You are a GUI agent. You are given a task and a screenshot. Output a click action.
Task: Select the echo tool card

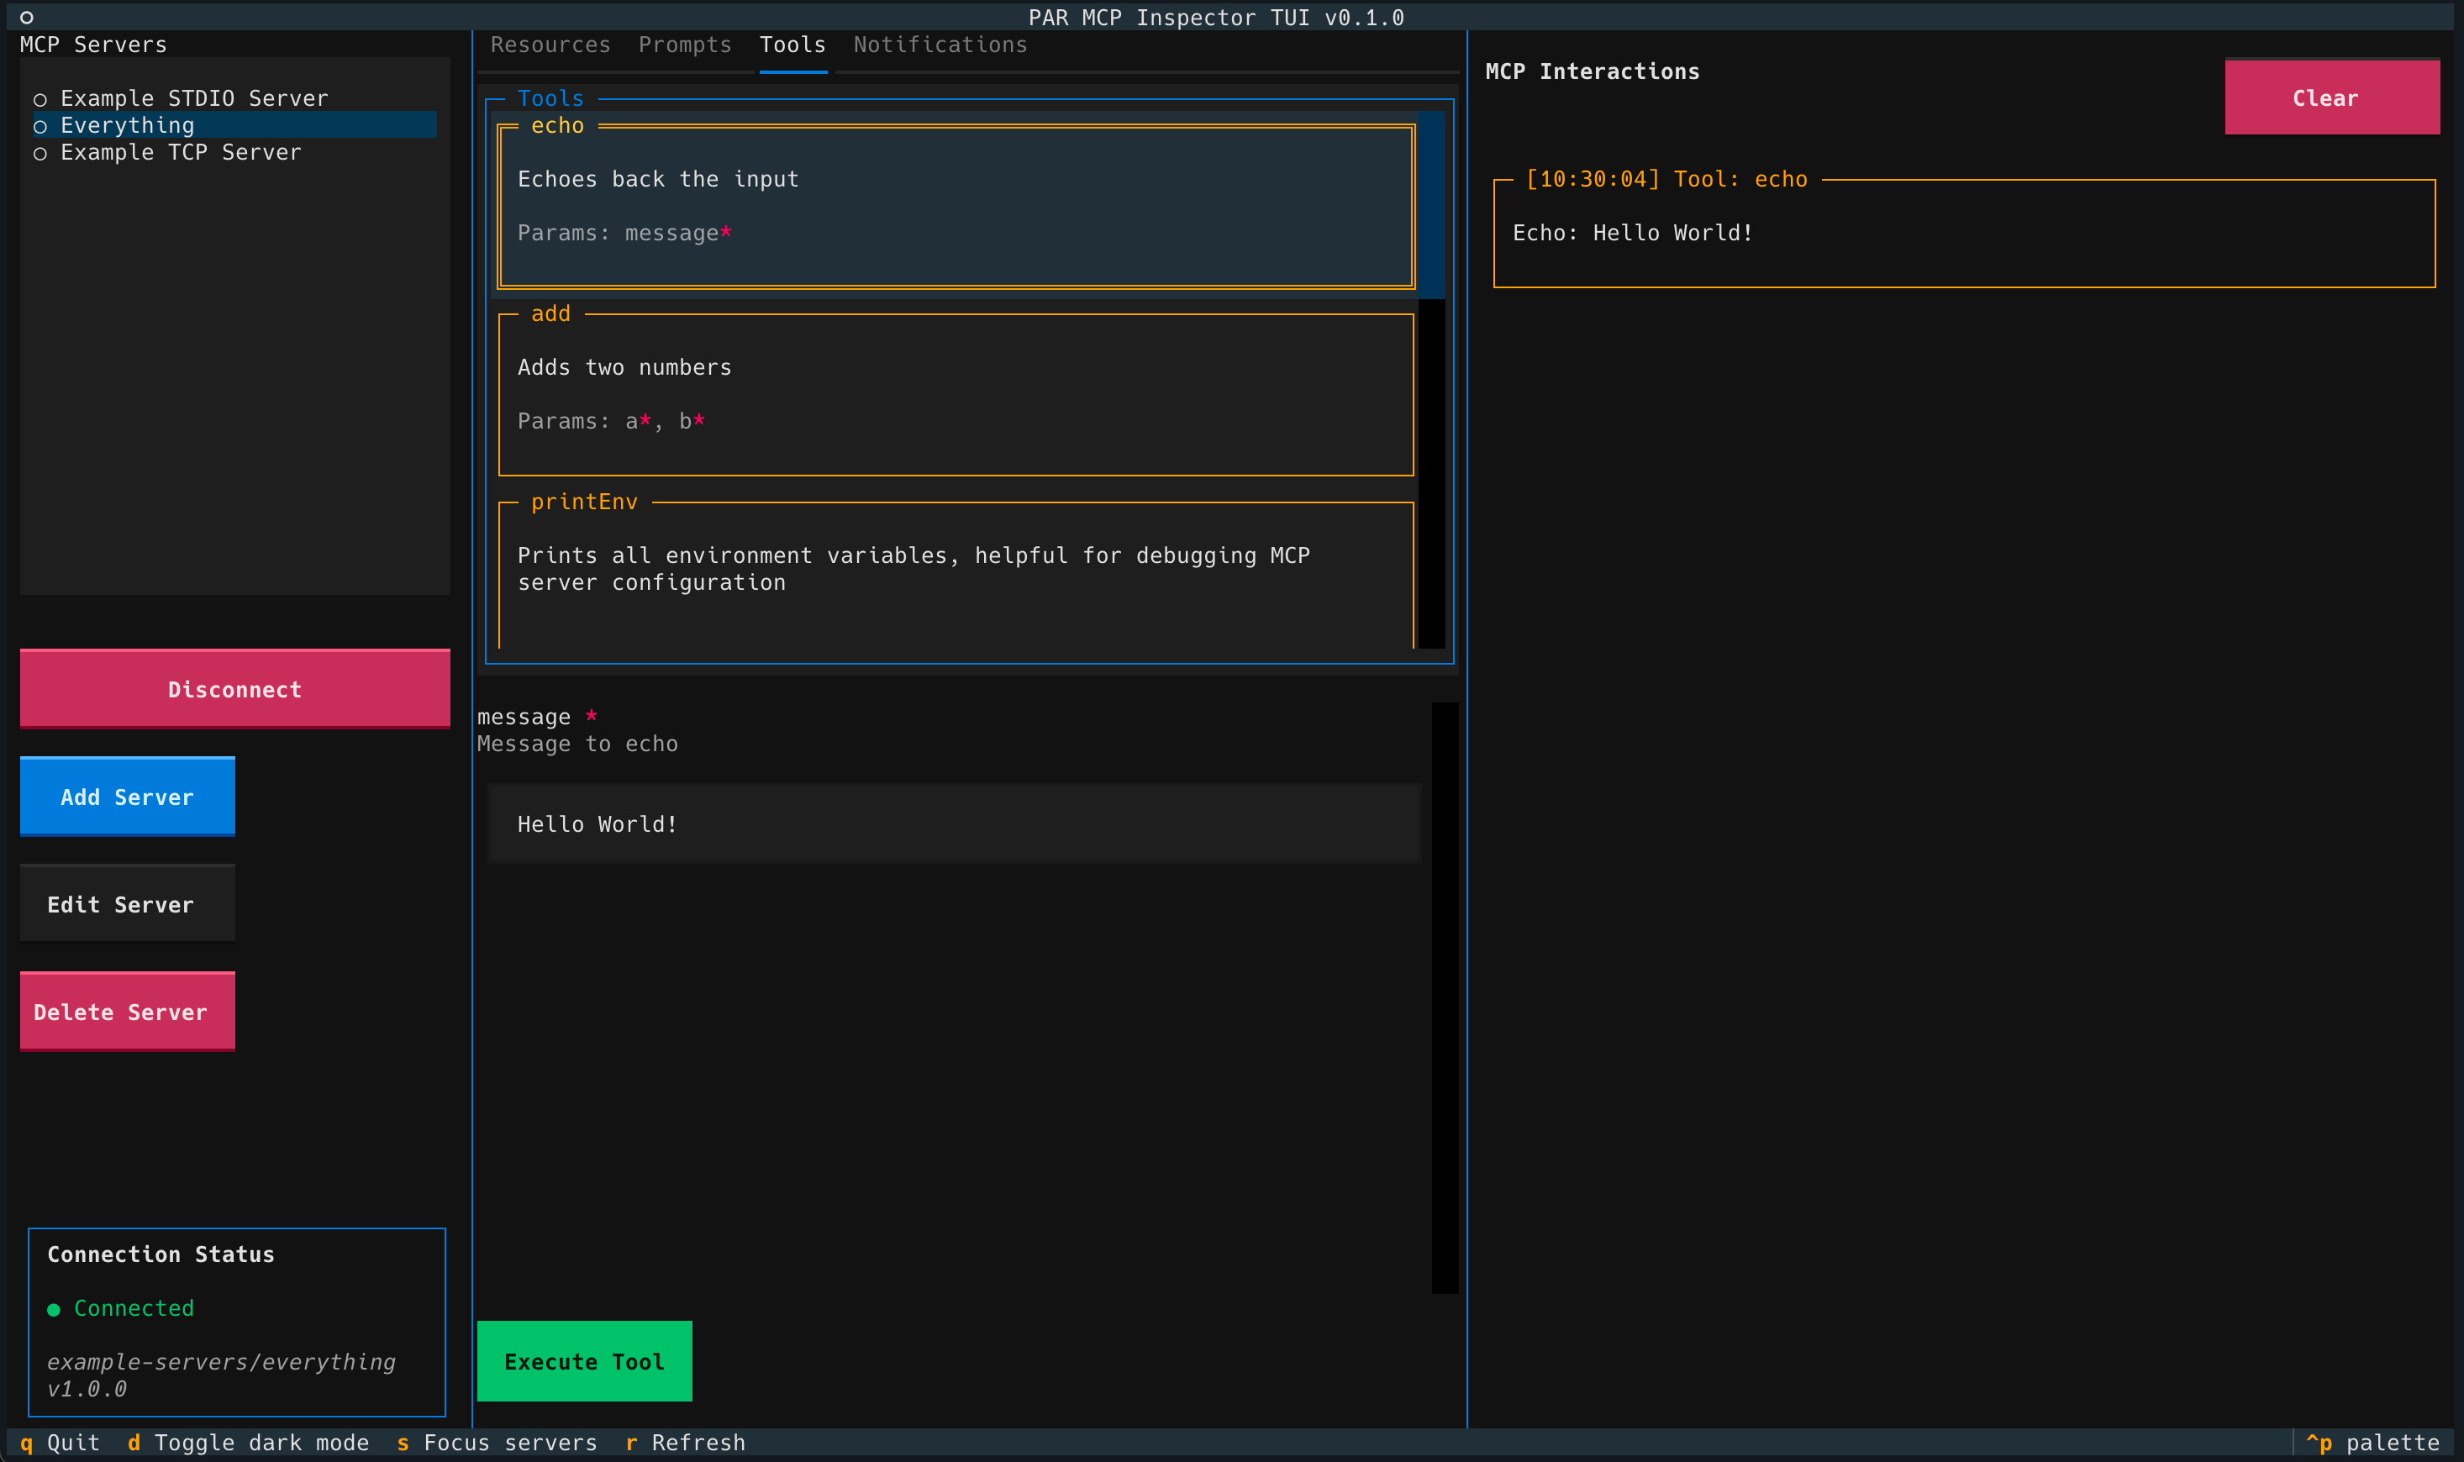coord(956,207)
